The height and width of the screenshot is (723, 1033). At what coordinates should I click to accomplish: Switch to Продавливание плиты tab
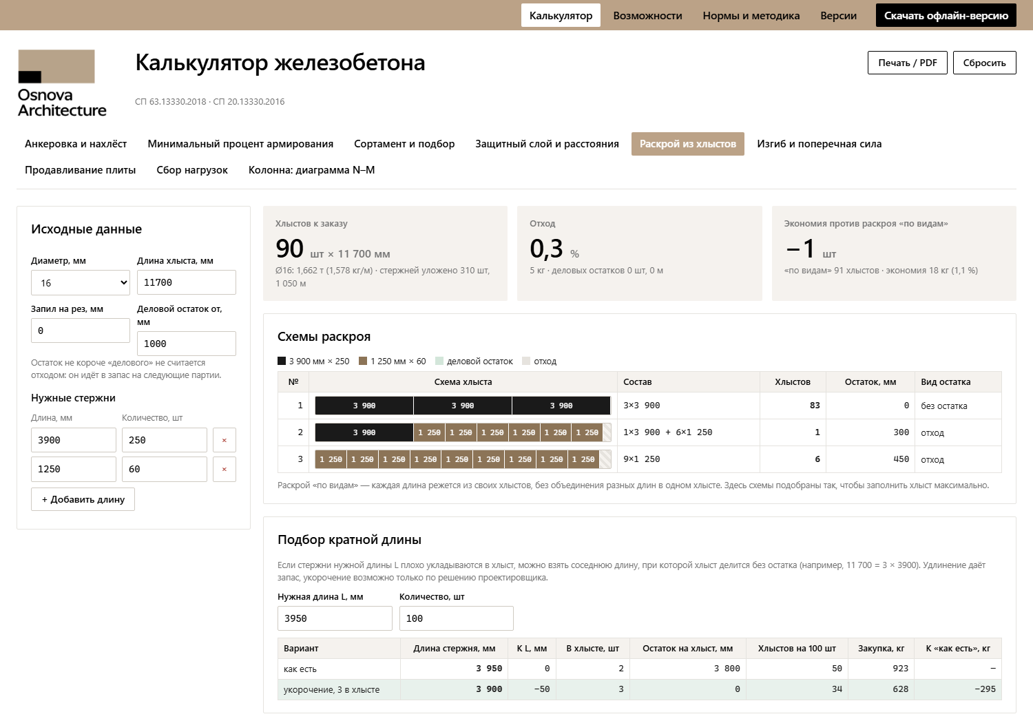tap(81, 170)
